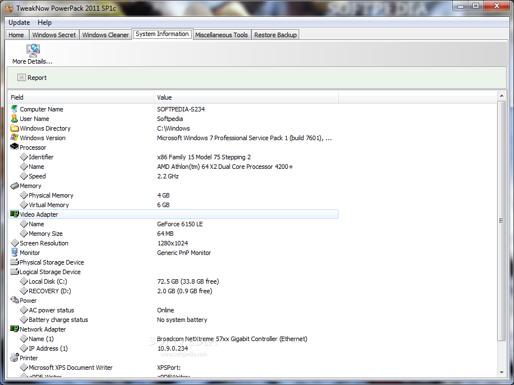The image size is (514, 385).
Task: Click the Broadcom NetXtreme controller value
Action: point(232,339)
